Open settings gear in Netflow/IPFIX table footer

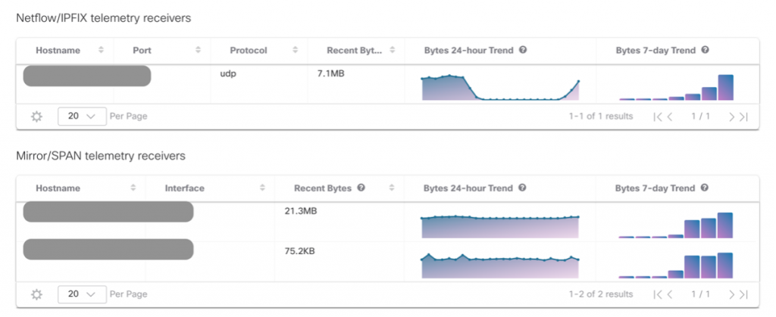[36, 117]
